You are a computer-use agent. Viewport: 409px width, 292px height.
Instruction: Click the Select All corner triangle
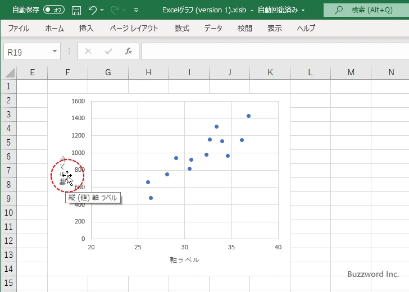click(10, 72)
